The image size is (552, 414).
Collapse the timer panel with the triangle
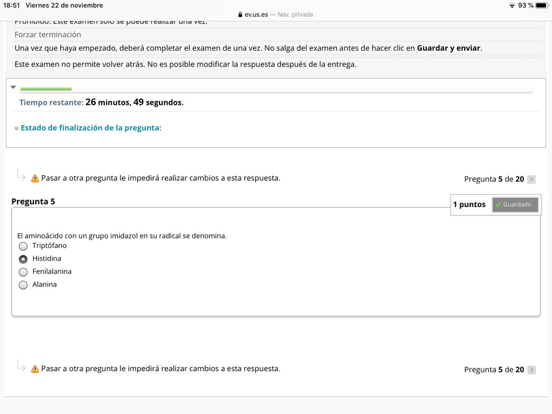tap(13, 87)
